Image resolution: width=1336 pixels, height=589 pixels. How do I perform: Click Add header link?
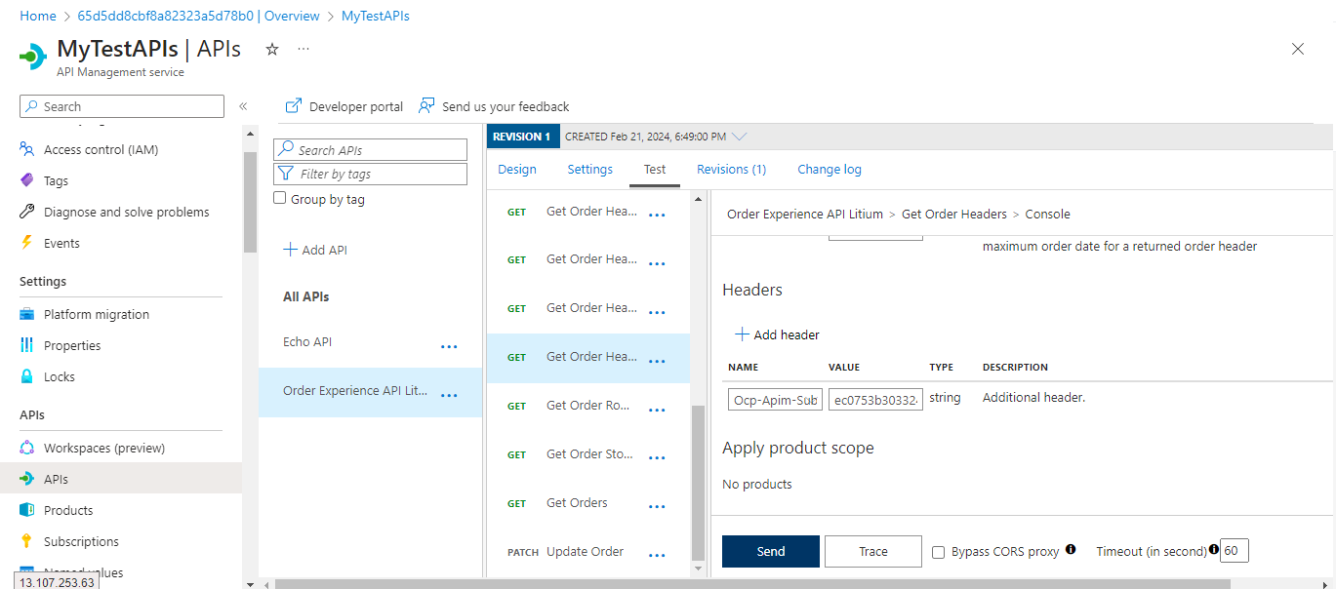pyautogui.click(x=778, y=334)
